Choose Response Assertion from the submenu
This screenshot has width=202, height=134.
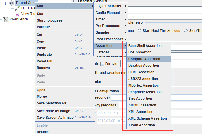(x=149, y=92)
